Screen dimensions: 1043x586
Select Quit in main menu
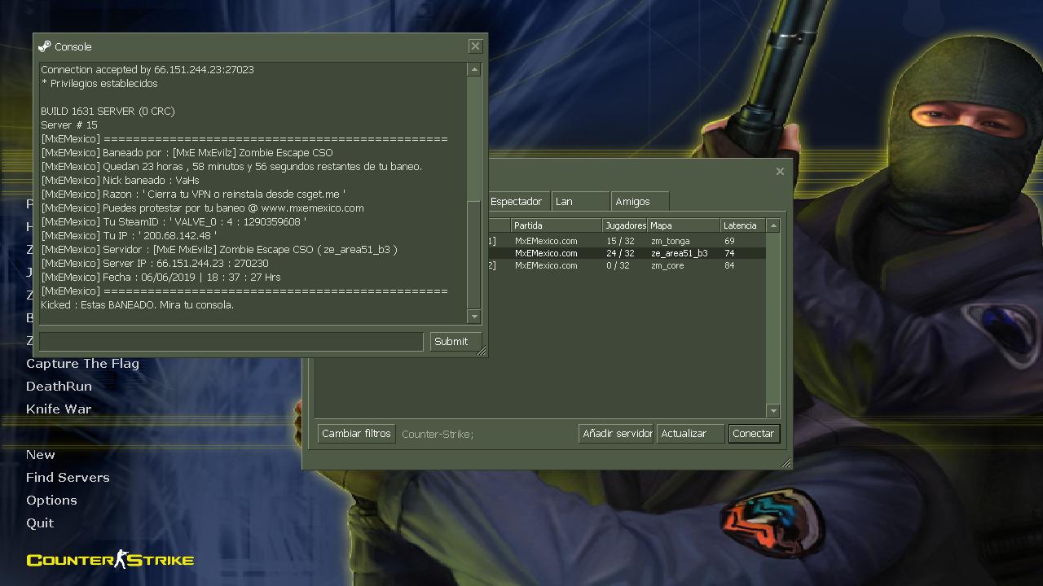pyautogui.click(x=40, y=523)
